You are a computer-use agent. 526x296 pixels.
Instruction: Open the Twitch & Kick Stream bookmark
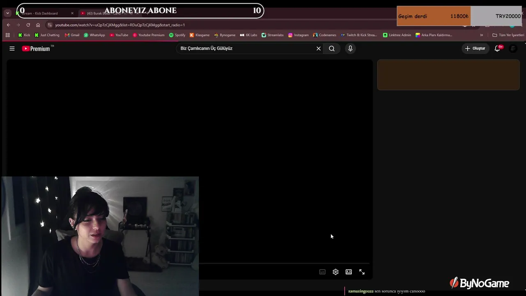point(359,35)
